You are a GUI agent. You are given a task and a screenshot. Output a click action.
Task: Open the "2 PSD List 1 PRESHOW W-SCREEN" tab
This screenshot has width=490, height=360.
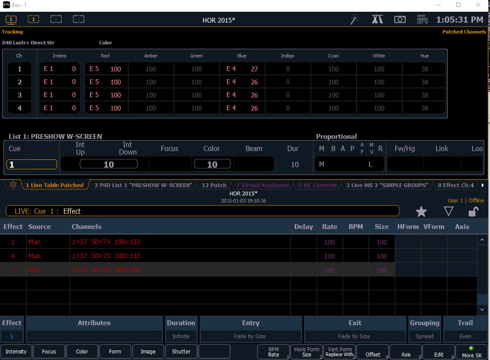(143, 185)
